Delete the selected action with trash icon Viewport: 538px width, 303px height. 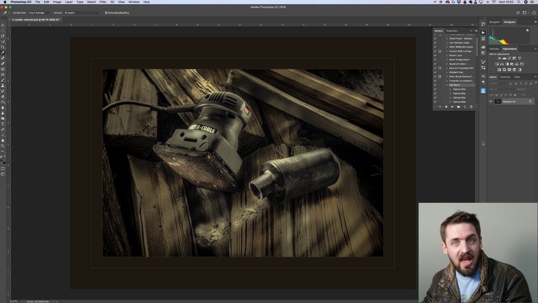coord(471,106)
